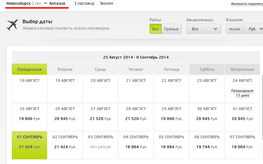The width and height of the screenshot is (263, 164).
Task: Click the airplane icon beside Выбор даты
Action: point(12,25)
